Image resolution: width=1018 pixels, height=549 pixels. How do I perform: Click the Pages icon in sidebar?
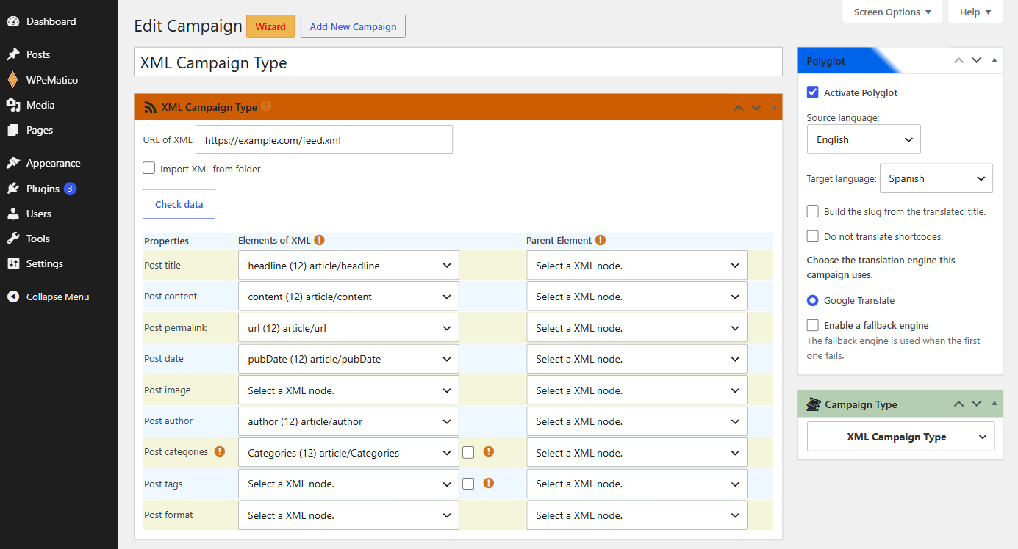point(13,130)
